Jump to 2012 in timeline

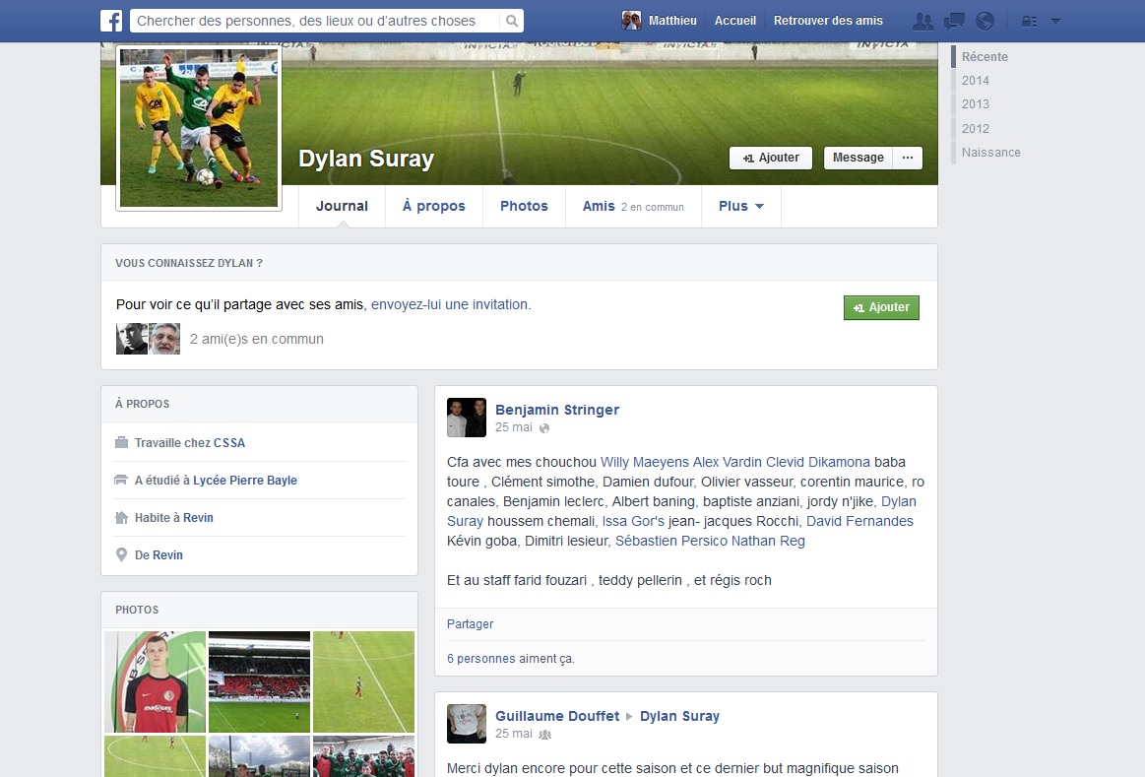[x=976, y=129]
